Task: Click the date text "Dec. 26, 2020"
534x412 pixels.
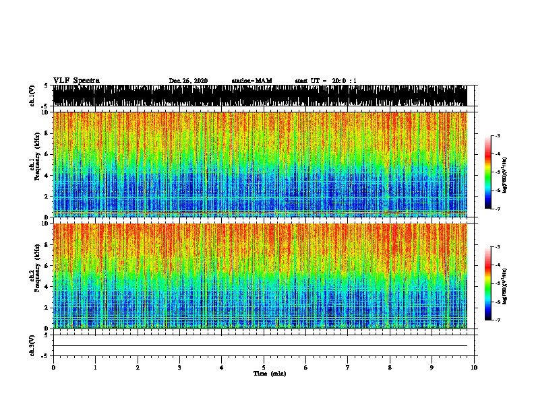Action: point(188,81)
